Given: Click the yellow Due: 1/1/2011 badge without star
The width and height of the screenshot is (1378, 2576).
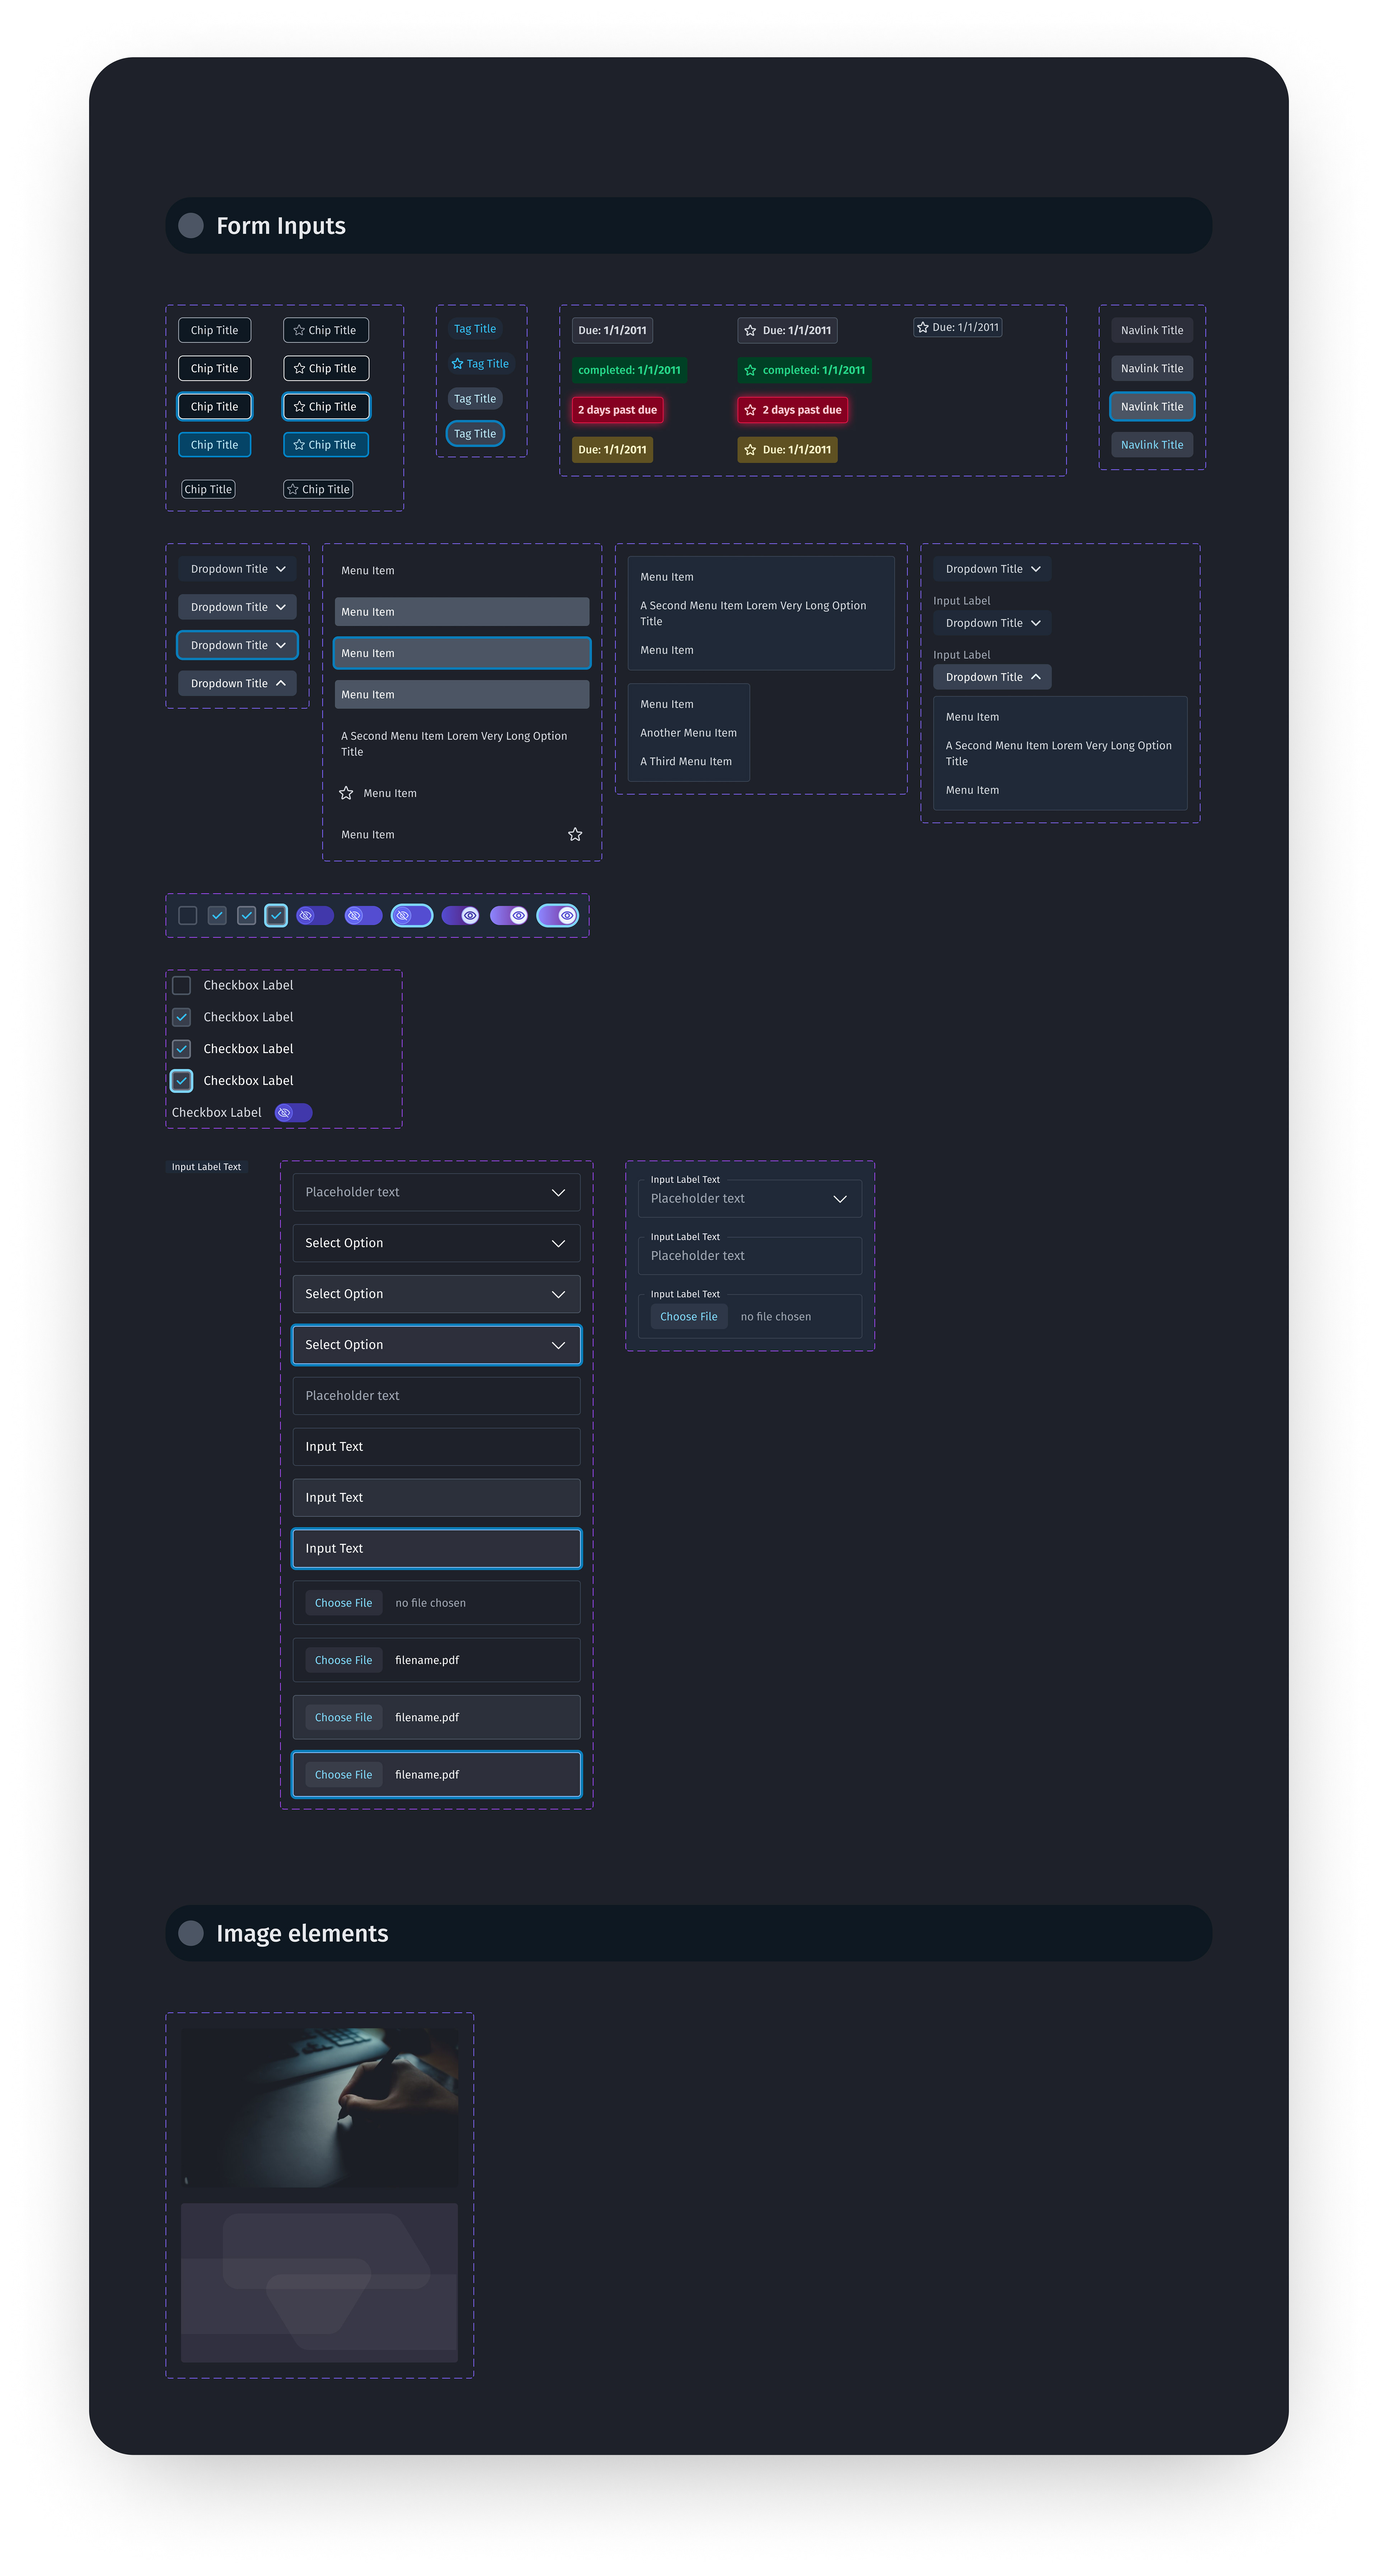Looking at the screenshot, I should [x=612, y=450].
